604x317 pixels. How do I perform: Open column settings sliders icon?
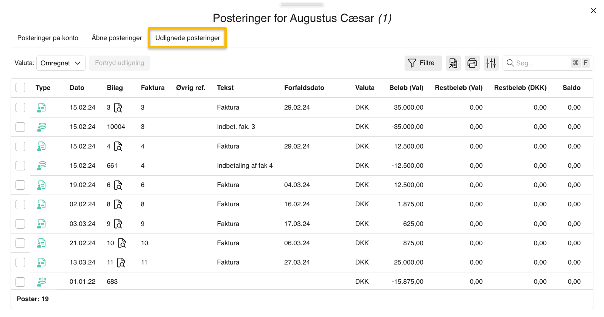[x=491, y=63]
